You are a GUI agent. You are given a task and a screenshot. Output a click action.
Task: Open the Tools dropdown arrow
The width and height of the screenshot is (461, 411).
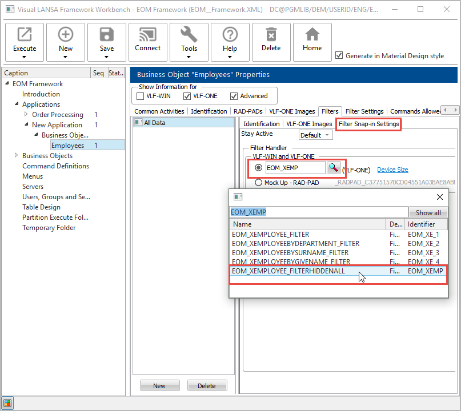[x=189, y=57]
